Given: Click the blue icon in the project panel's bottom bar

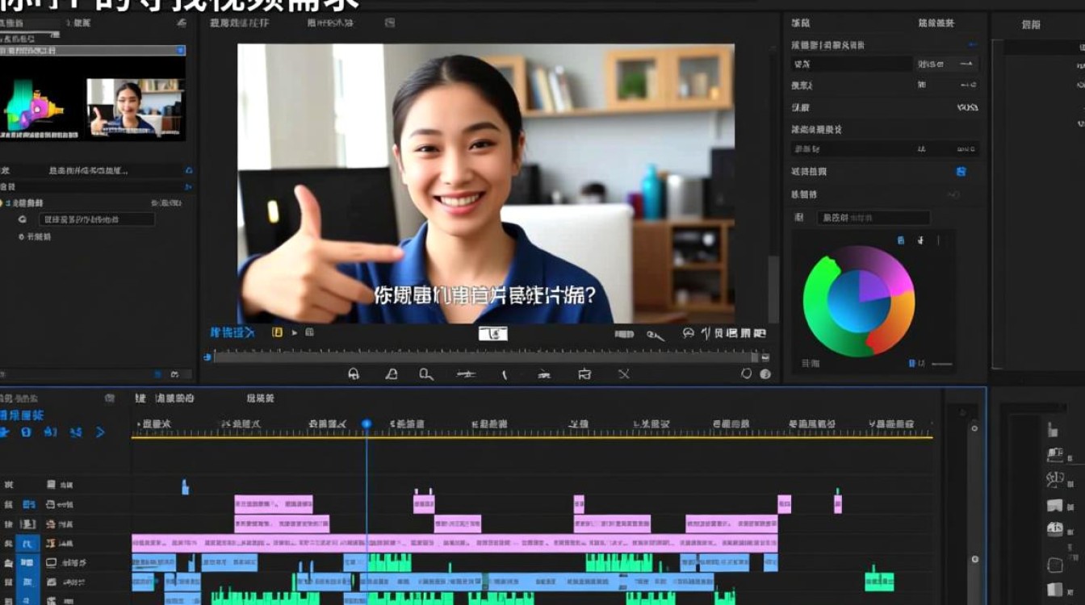Looking at the screenshot, I should (158, 375).
